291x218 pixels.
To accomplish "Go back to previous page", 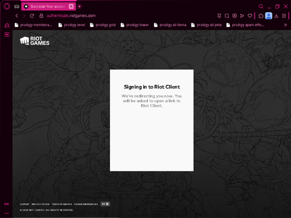I will (17, 16).
